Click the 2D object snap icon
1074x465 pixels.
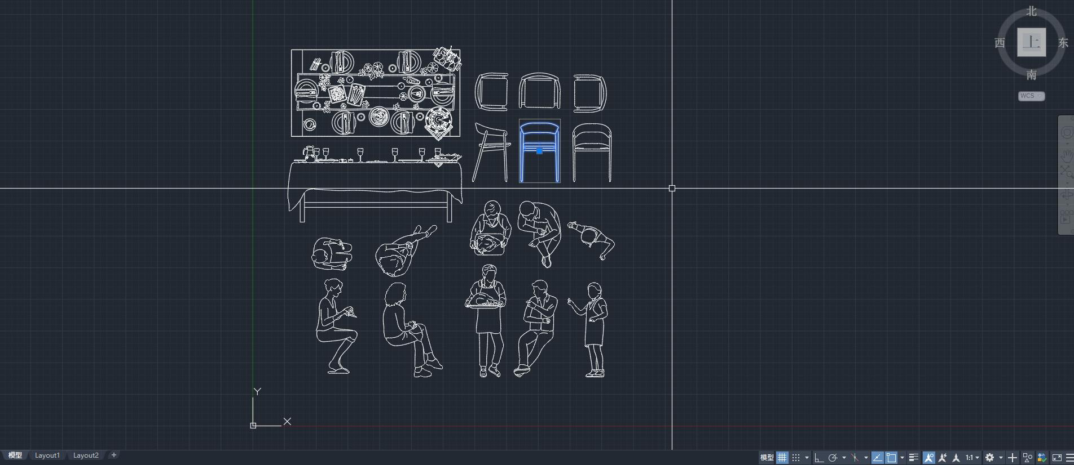tap(891, 458)
